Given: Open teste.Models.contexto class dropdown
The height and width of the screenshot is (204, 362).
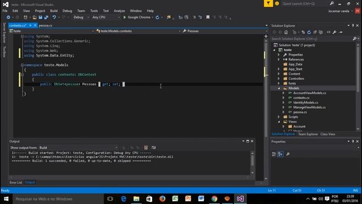Looking at the screenshot, I should [138, 31].
